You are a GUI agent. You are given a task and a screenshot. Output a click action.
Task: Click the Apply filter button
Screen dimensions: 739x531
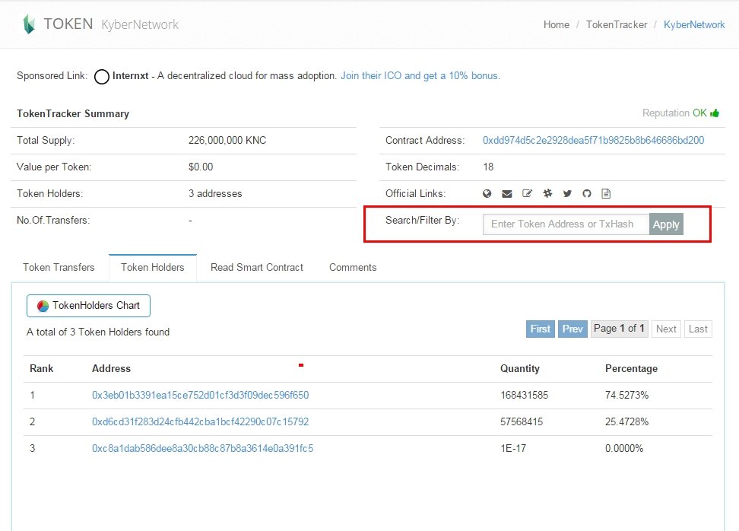pos(666,224)
